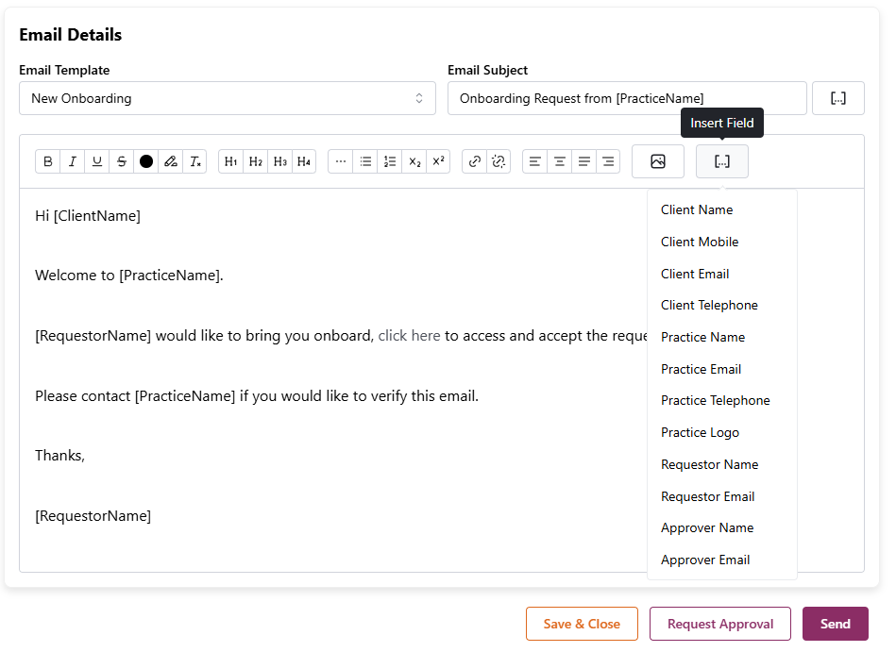Open the Email Template dropdown

[227, 98]
